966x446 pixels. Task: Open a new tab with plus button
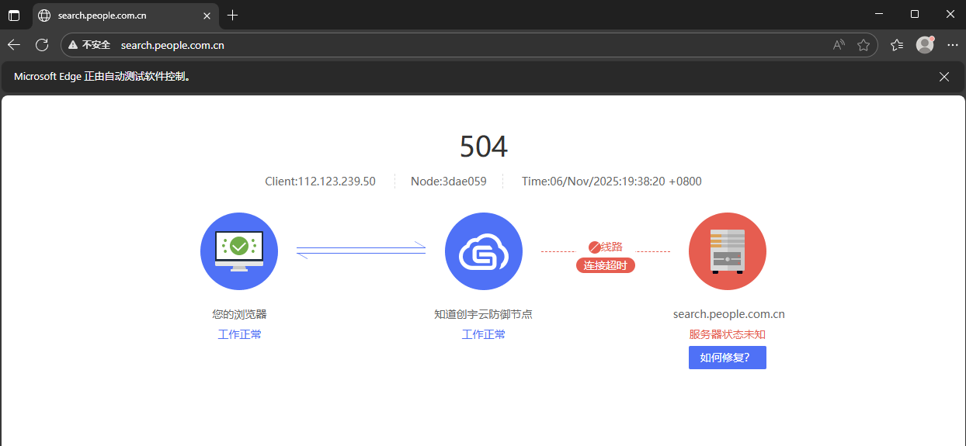pos(232,16)
